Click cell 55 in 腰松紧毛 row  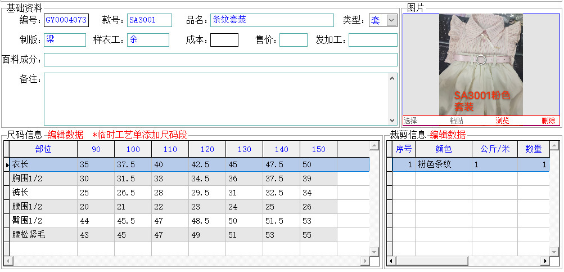(318, 235)
